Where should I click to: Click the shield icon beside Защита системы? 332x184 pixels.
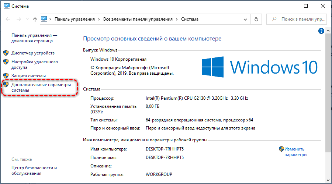(x=6, y=76)
